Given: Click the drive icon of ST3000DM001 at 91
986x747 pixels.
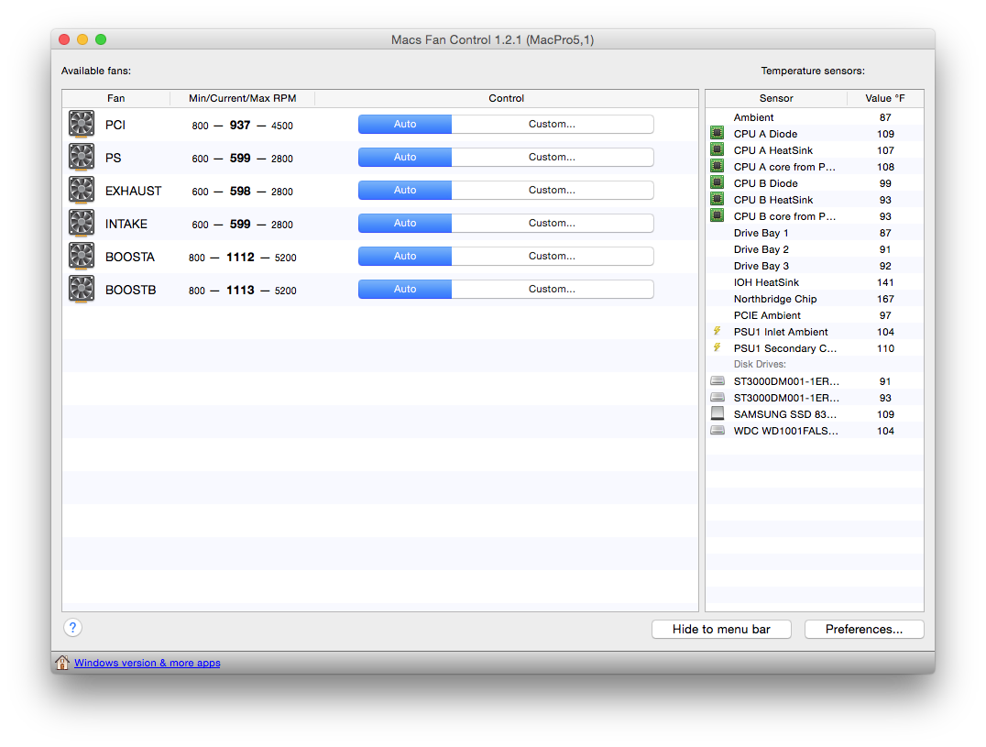Looking at the screenshot, I should 717,381.
